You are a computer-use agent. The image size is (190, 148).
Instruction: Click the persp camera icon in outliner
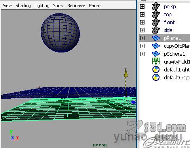(x=156, y=6)
